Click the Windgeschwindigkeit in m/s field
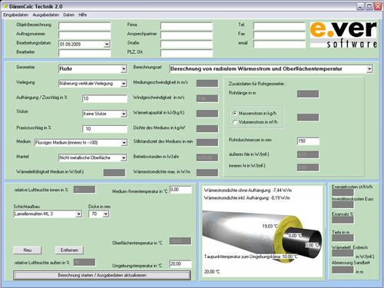 point(207,98)
